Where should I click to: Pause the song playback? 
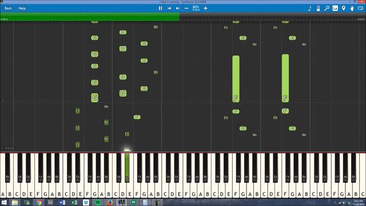[x=160, y=9]
